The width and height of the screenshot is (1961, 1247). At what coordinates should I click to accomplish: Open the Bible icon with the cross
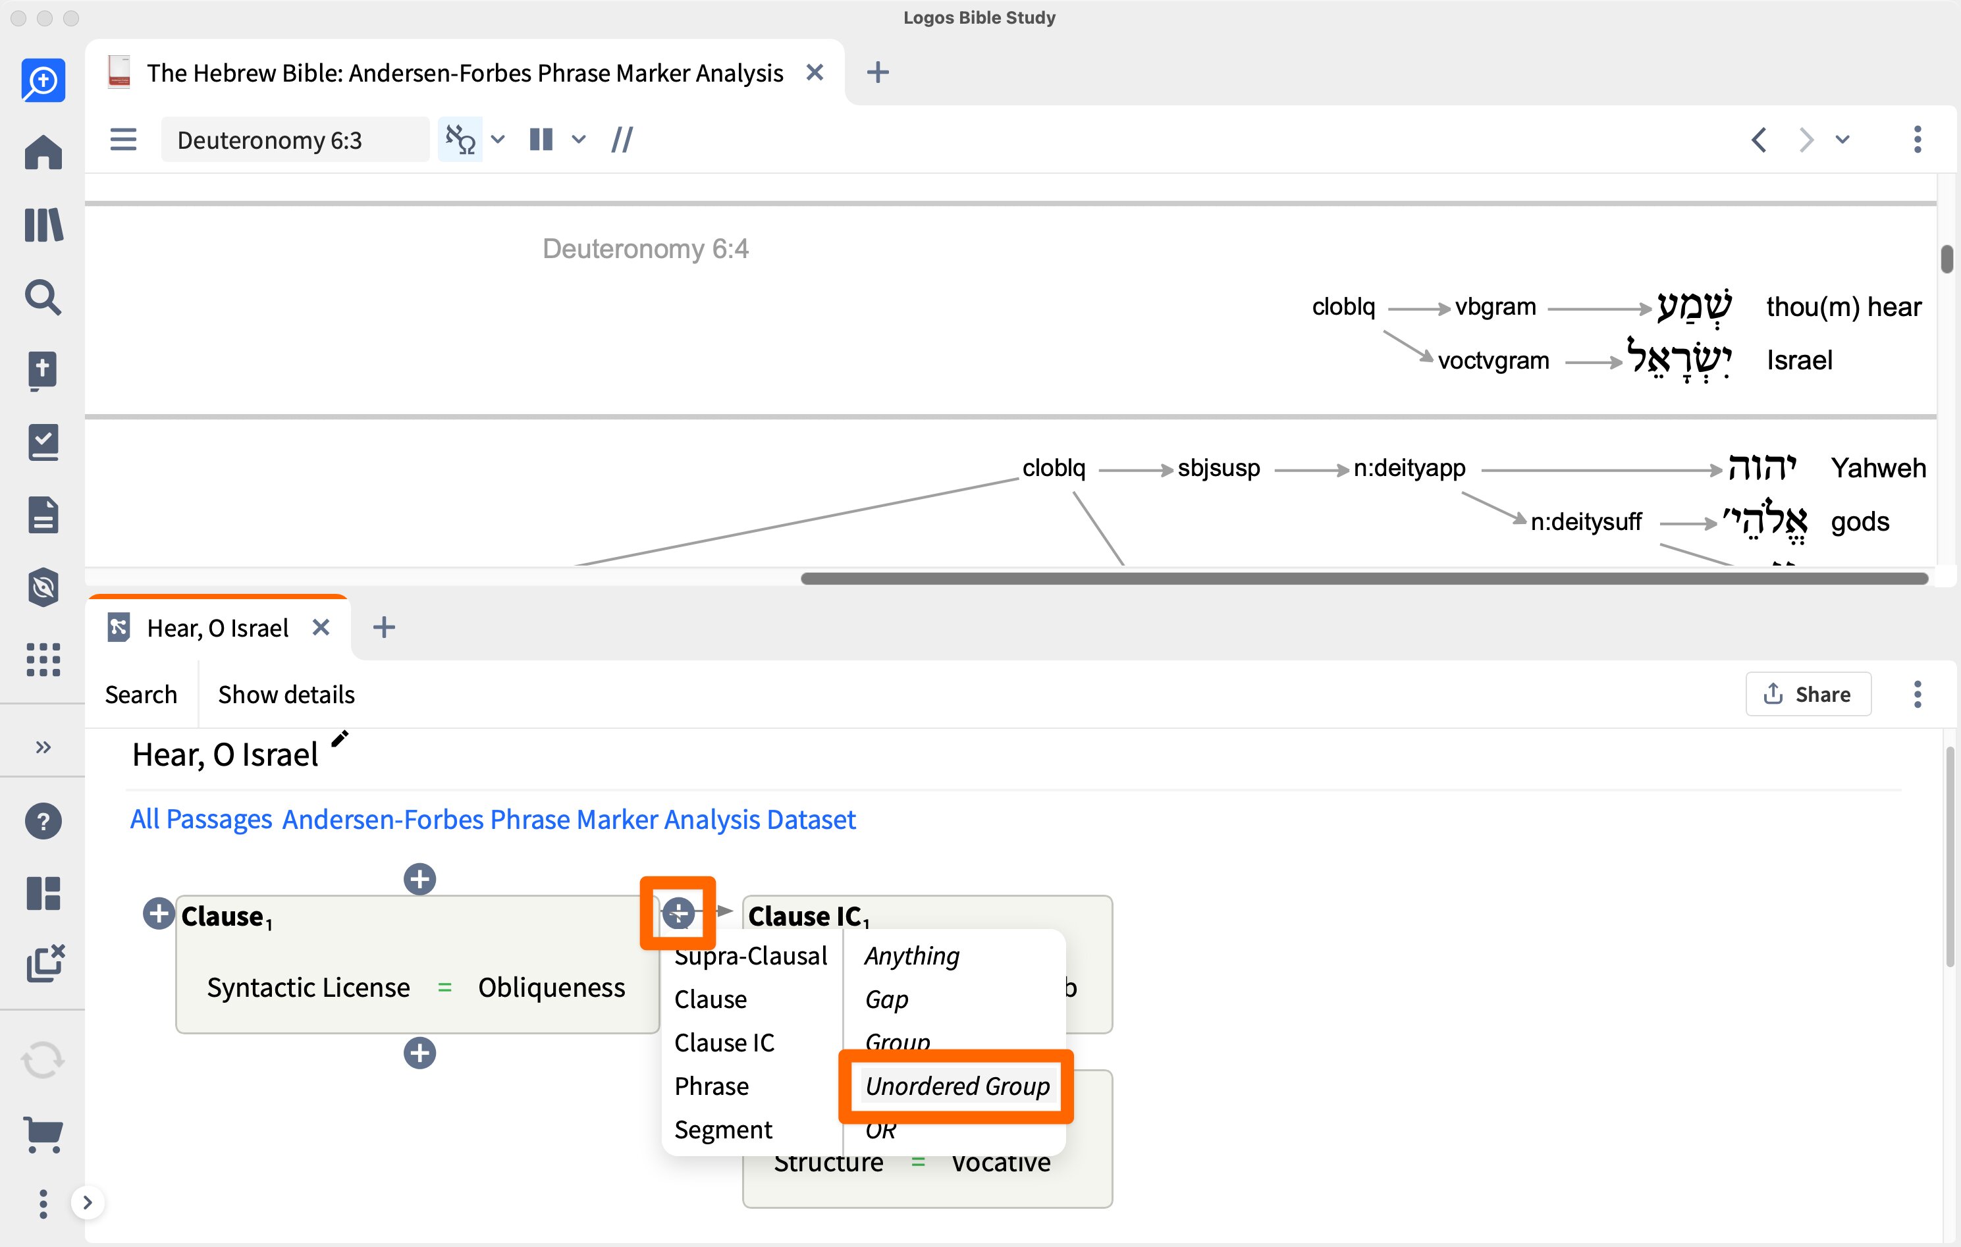click(x=43, y=371)
